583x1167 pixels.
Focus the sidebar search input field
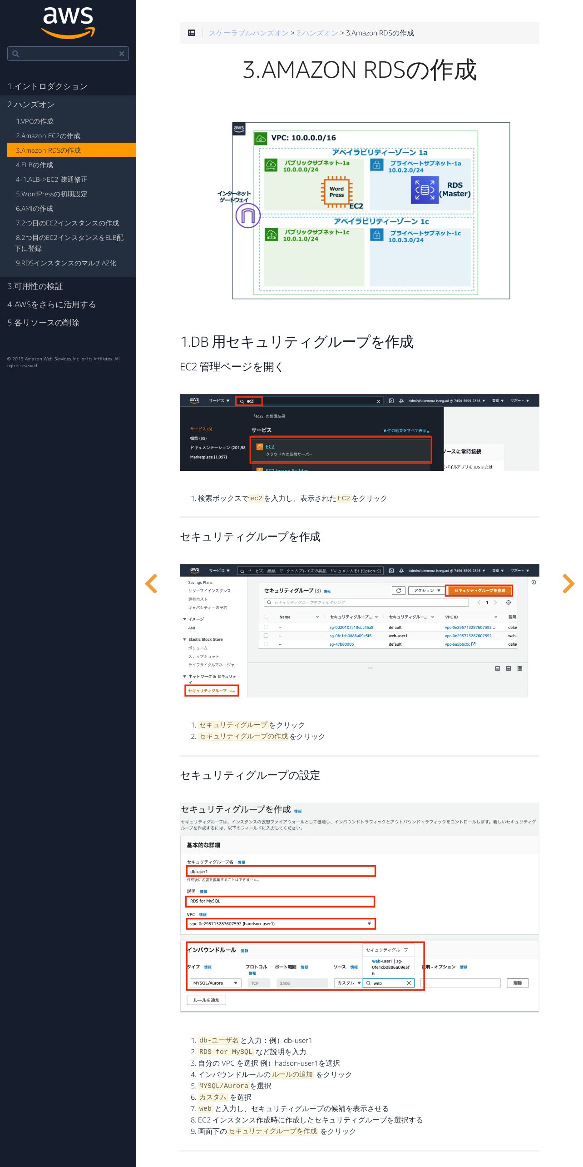point(68,54)
